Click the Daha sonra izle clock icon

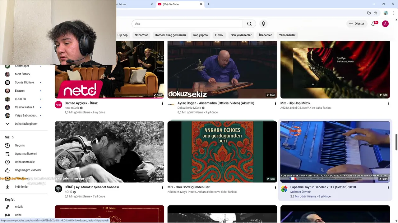tap(7, 162)
